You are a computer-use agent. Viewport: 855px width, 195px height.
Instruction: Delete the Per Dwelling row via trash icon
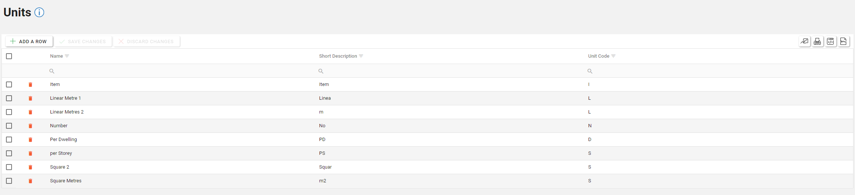[30, 140]
